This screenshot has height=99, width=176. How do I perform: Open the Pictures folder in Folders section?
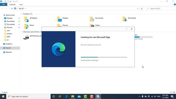(62, 25)
